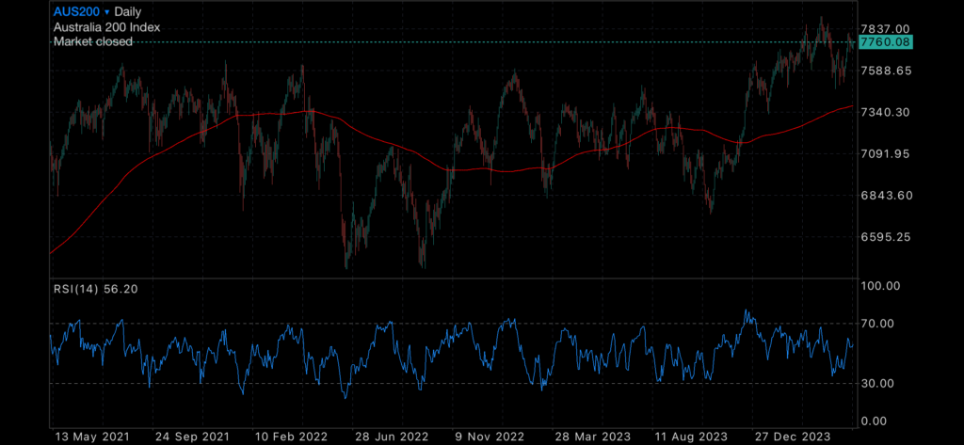
Task: Click the RSI 0.00 axis label
Action: [875, 421]
